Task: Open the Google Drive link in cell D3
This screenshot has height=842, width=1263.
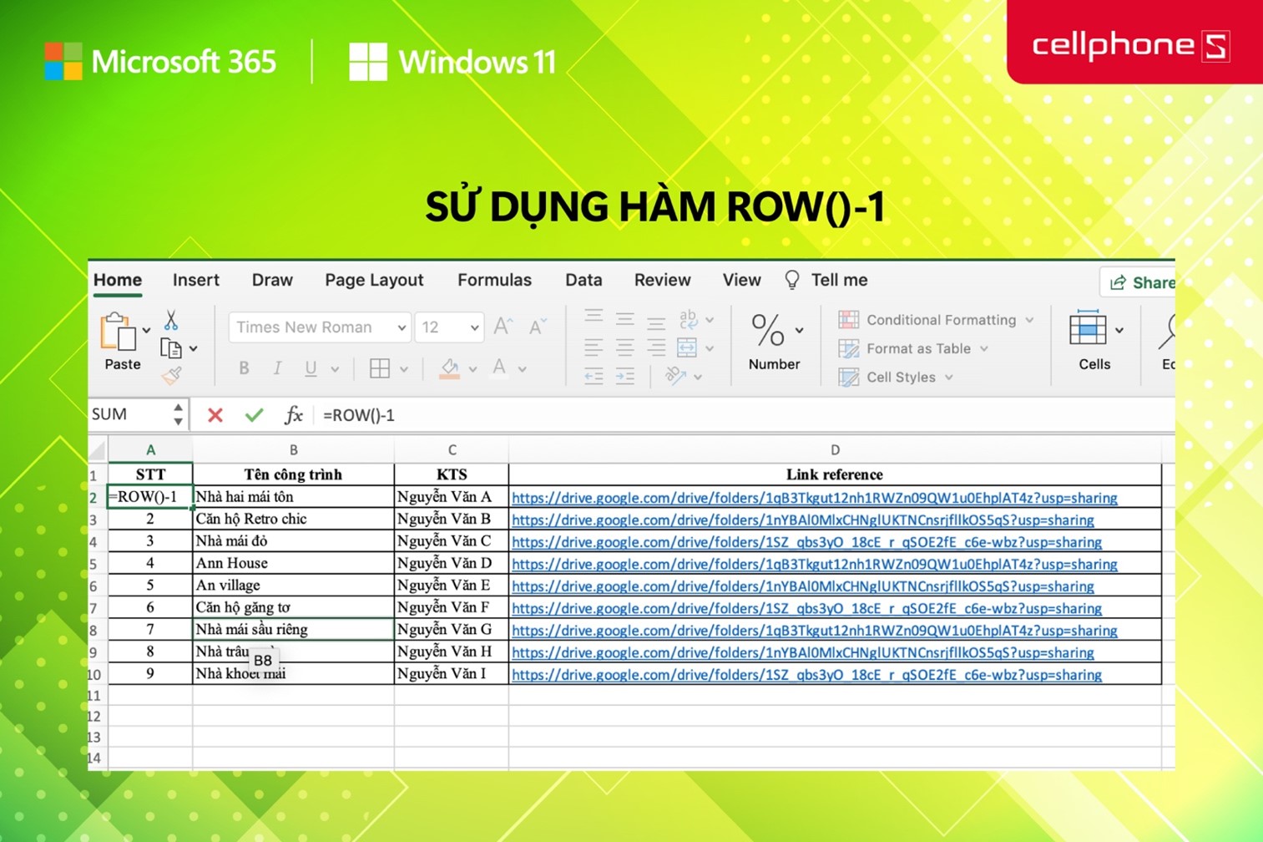Action: coord(802,520)
